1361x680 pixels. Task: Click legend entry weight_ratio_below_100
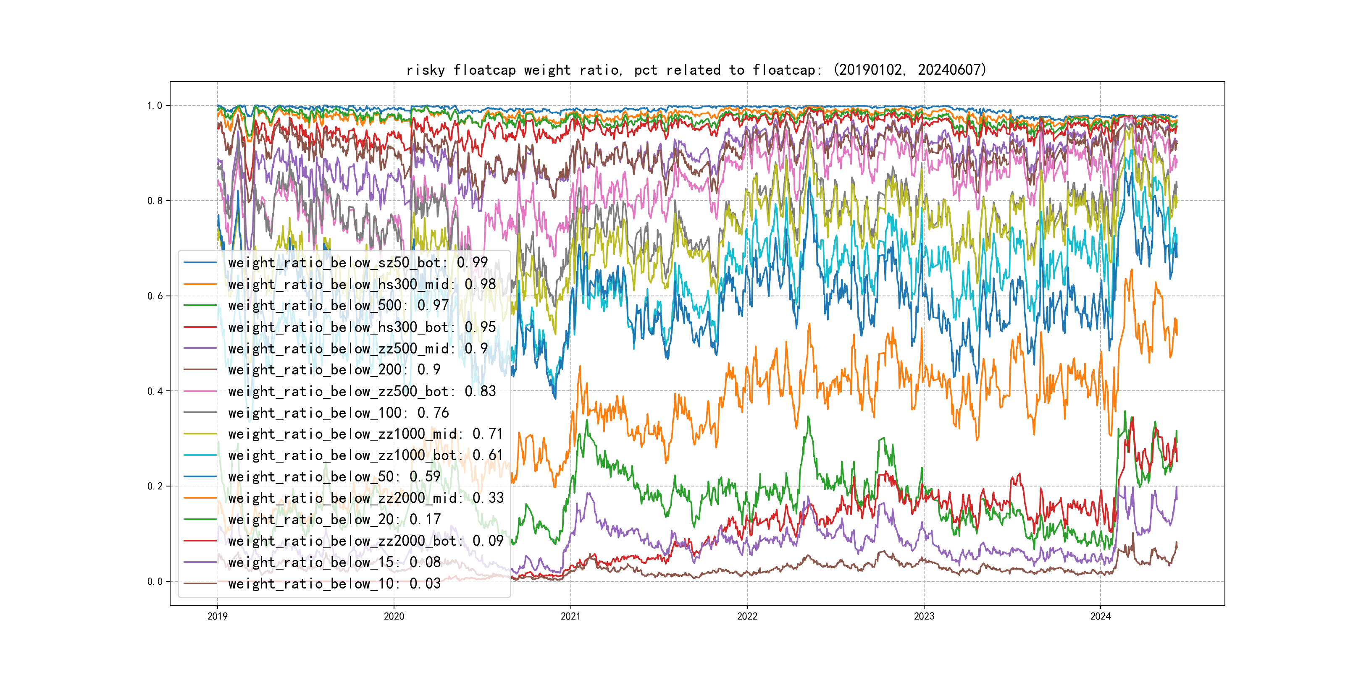[x=338, y=412]
